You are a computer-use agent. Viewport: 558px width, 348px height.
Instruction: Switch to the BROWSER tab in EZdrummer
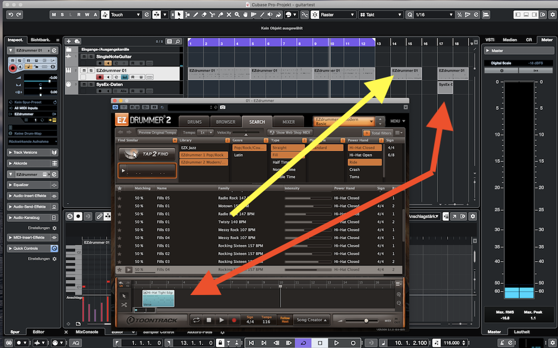pos(225,122)
